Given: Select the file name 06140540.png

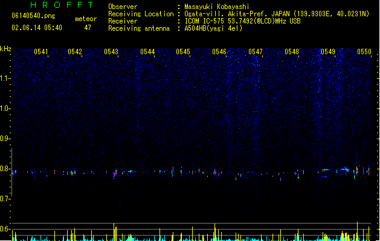Looking at the screenshot, I should point(33,16).
